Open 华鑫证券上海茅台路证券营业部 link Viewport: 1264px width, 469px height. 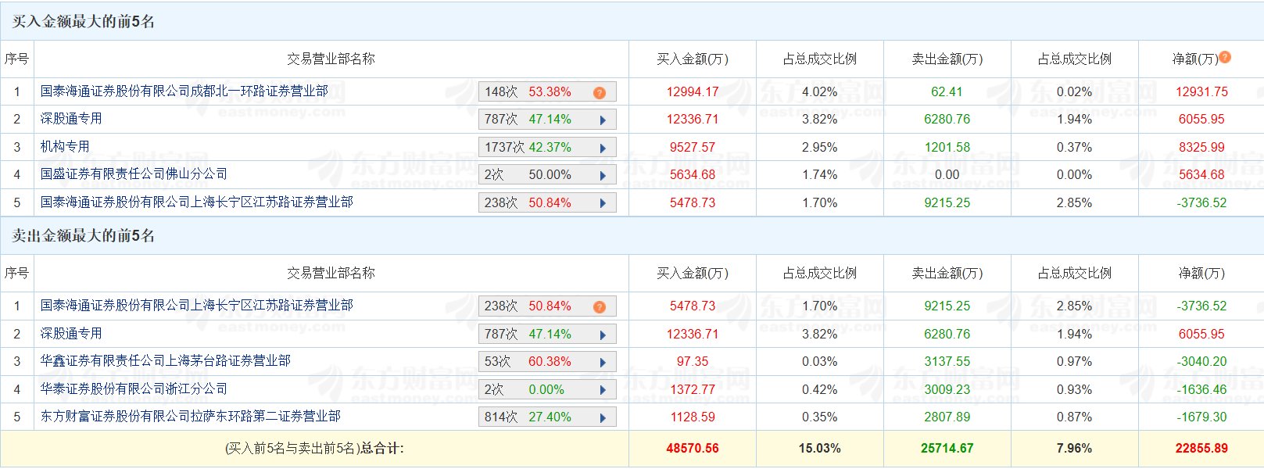pyautogui.click(x=165, y=361)
